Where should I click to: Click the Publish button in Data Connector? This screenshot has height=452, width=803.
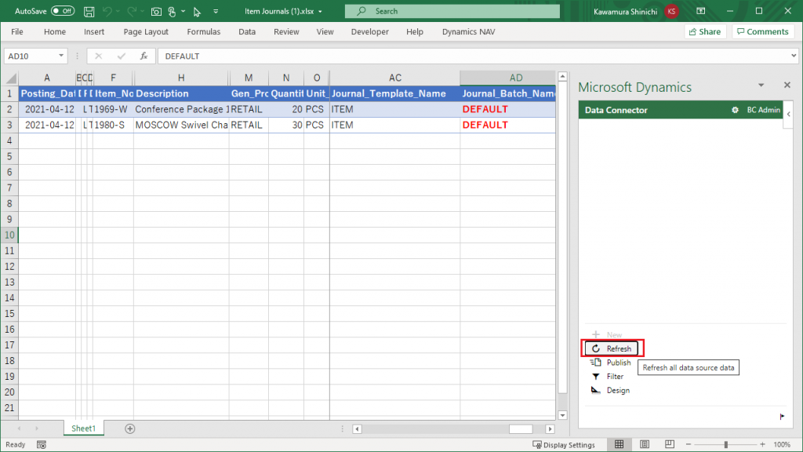pyautogui.click(x=611, y=363)
